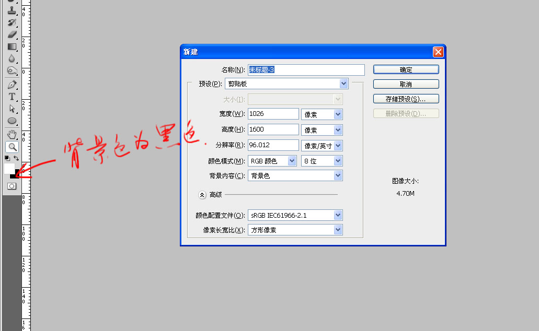
Task: Click the 高度 height field
Action: click(273, 129)
